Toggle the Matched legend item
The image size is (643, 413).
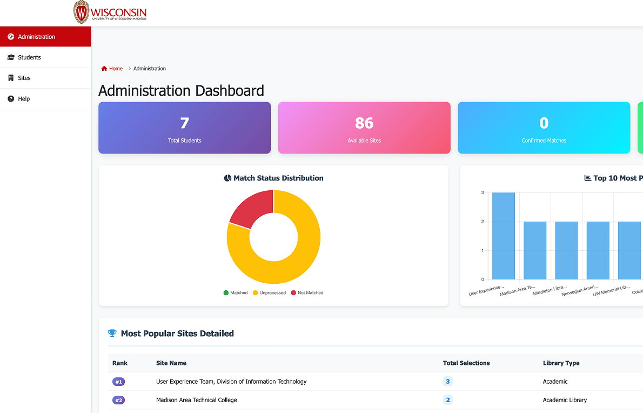(x=236, y=293)
